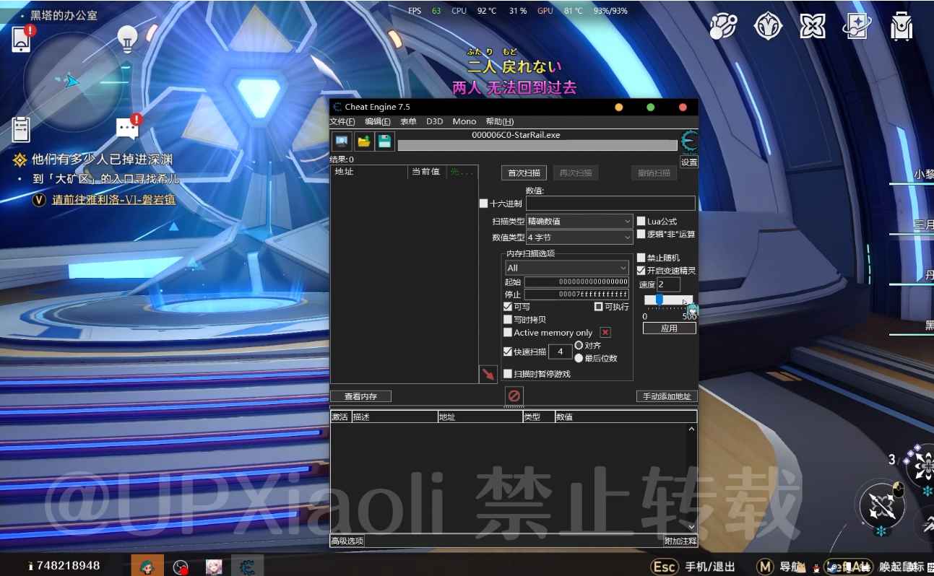The width and height of the screenshot is (934, 576).
Task: Click round clock-like taskbar icon
Action: point(181,567)
